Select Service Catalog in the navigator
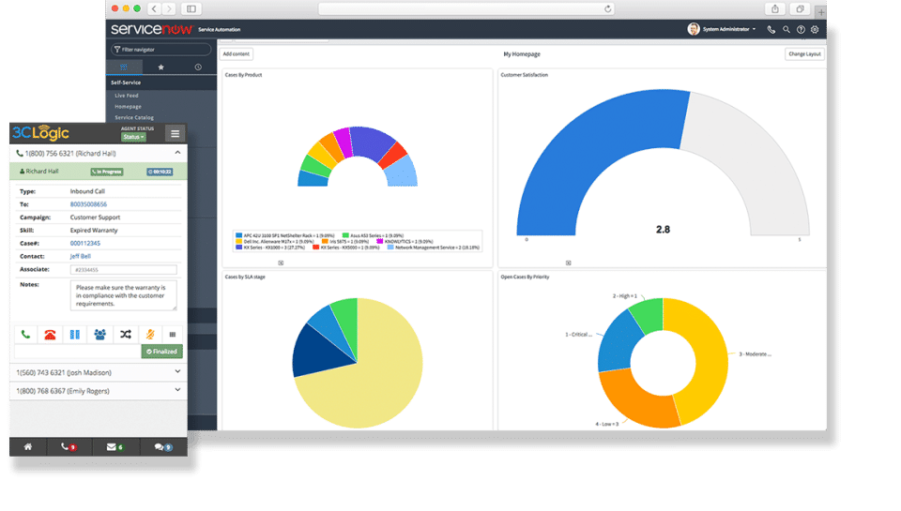This screenshot has width=901, height=511. 134,117
